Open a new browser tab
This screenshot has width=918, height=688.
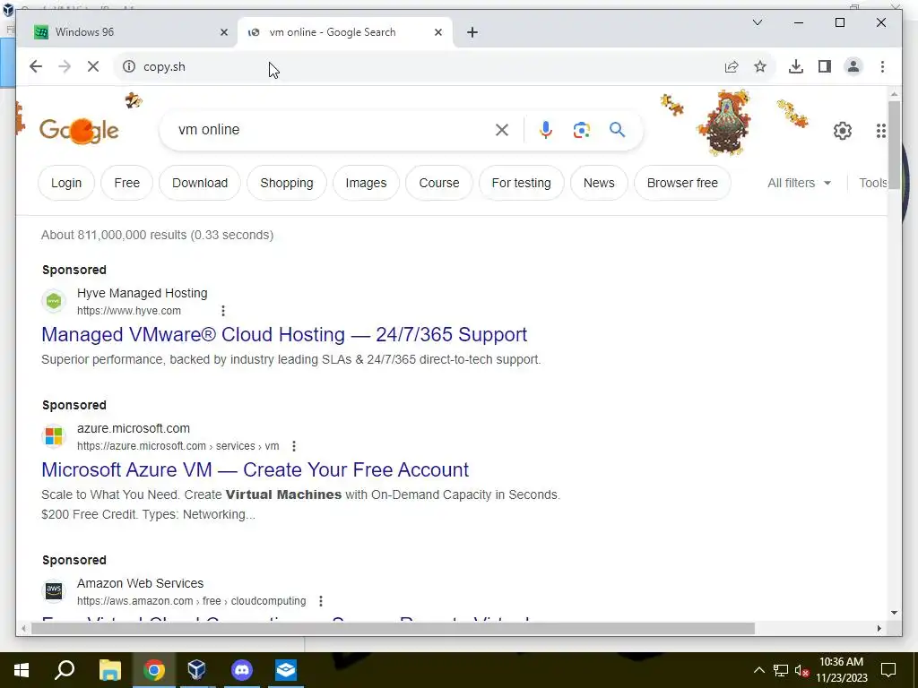coord(472,32)
